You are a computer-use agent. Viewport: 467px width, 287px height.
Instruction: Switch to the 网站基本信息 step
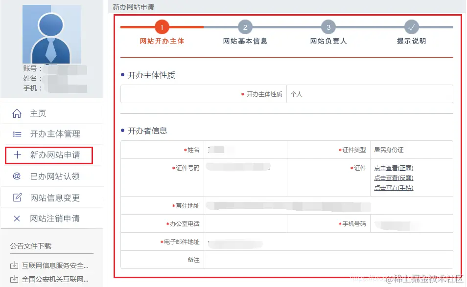[x=245, y=27]
